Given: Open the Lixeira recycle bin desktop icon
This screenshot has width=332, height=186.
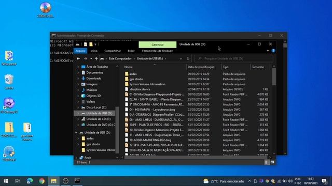Looking at the screenshot, I should (x=9, y=82).
